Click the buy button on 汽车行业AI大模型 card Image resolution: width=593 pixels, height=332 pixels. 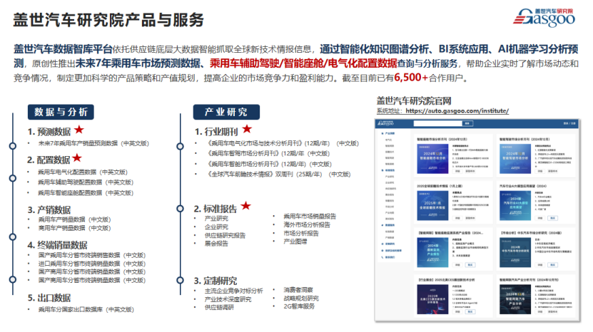(552, 218)
